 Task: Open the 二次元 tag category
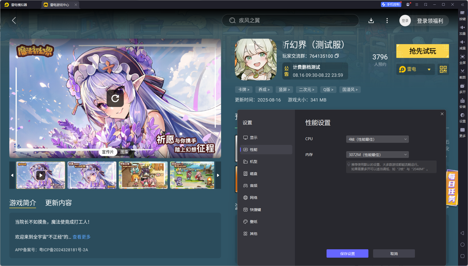306,90
